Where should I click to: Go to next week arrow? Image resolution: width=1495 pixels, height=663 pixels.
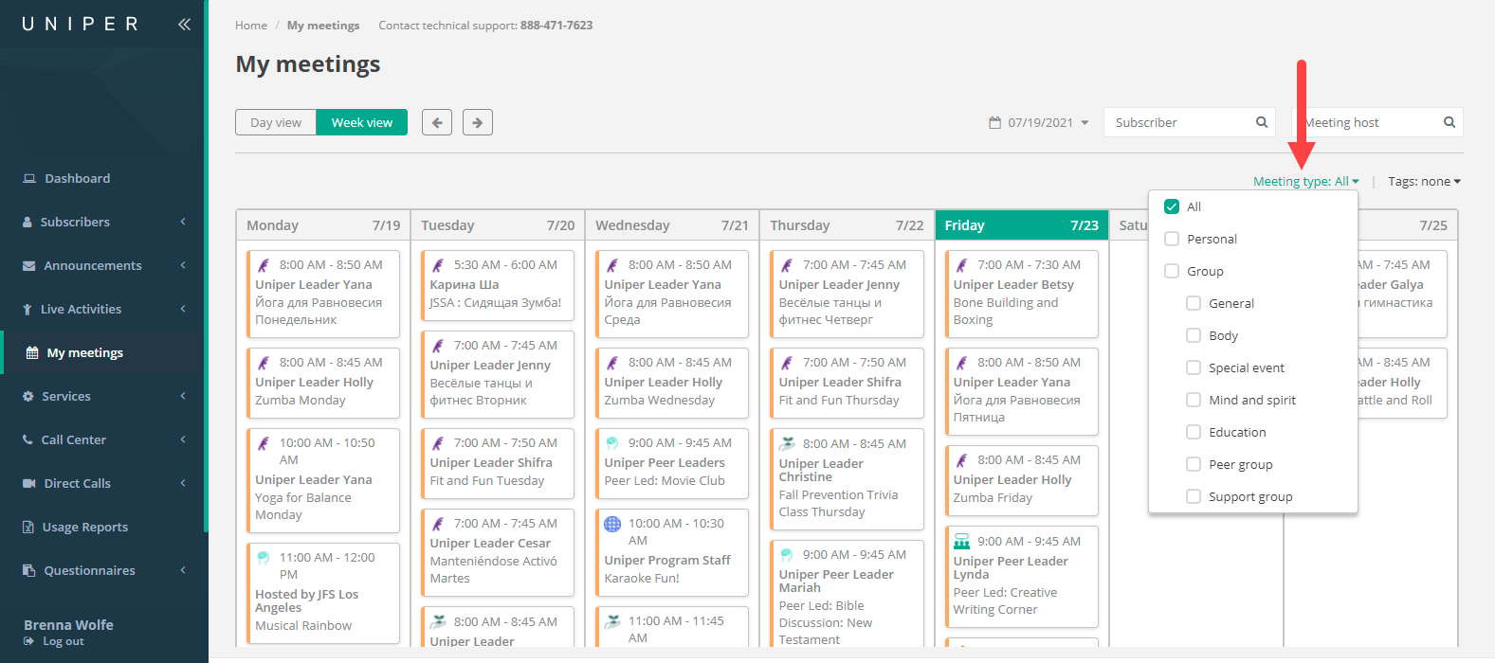tap(478, 122)
